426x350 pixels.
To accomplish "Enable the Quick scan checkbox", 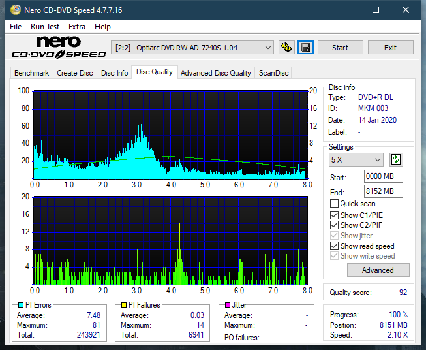I will (x=334, y=204).
